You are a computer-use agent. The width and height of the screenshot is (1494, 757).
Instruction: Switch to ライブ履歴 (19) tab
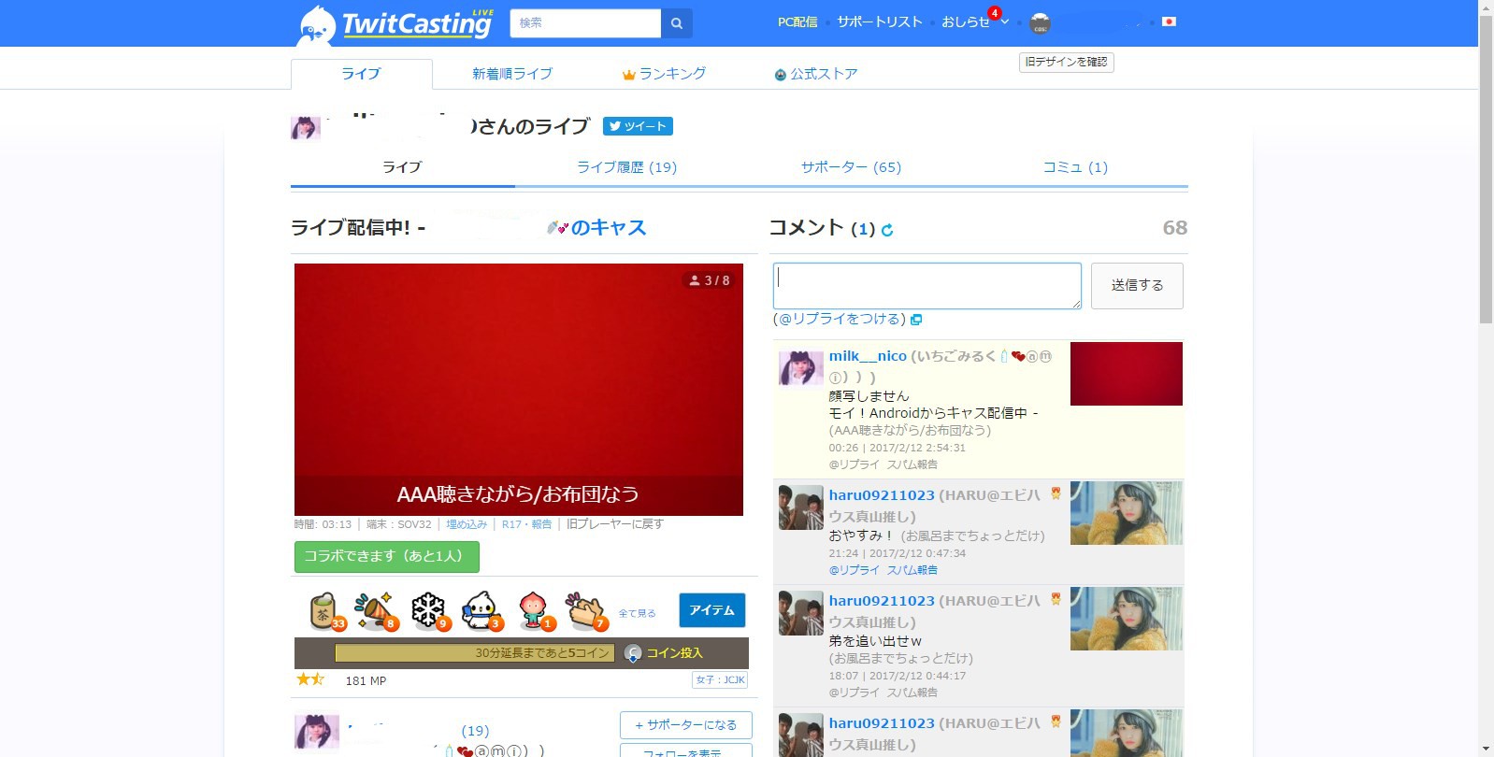626,167
